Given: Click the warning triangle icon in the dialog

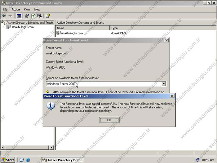Looking at the screenshot, I should [x=47, y=92].
